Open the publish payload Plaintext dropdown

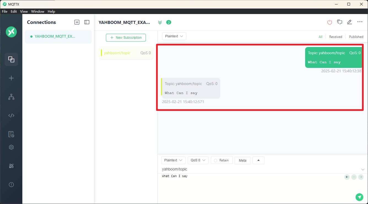173,160
